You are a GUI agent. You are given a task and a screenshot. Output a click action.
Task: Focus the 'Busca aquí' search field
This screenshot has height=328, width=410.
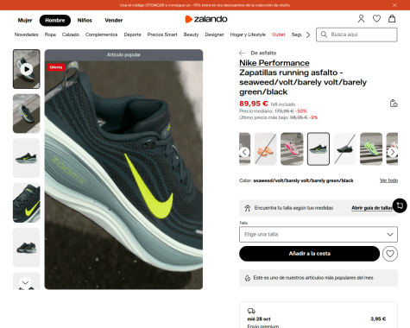click(x=356, y=35)
